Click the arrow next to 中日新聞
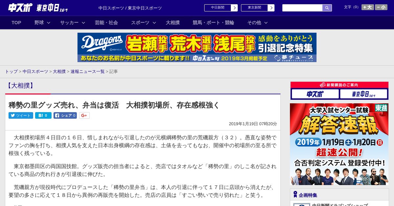 click(x=234, y=8)
